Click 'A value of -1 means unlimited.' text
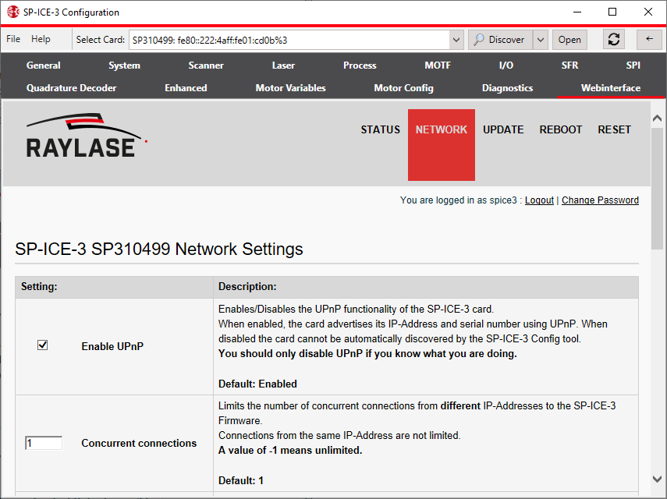The width and height of the screenshot is (667, 499). (290, 450)
